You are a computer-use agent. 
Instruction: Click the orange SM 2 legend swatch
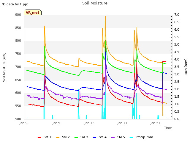tap(58, 138)
